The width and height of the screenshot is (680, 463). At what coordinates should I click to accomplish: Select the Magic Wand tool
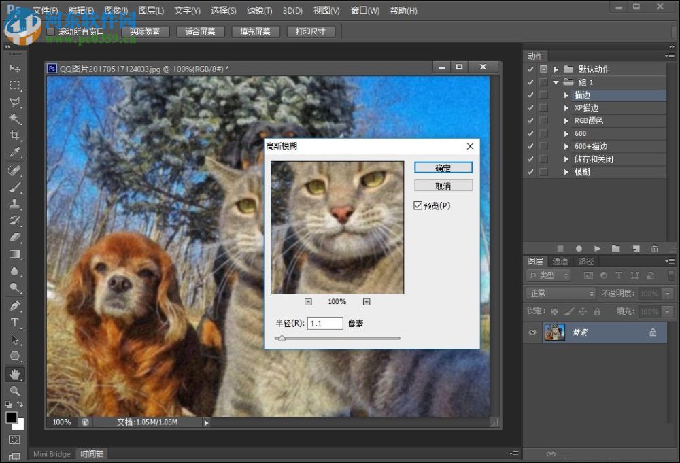point(14,118)
